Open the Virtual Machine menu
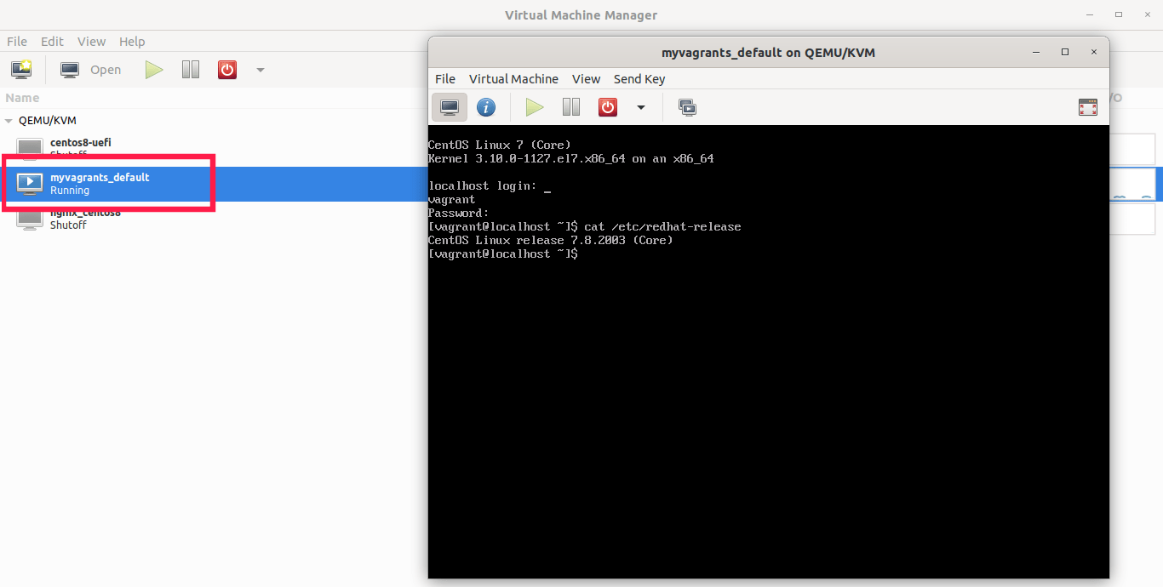1163x587 pixels. pyautogui.click(x=513, y=78)
